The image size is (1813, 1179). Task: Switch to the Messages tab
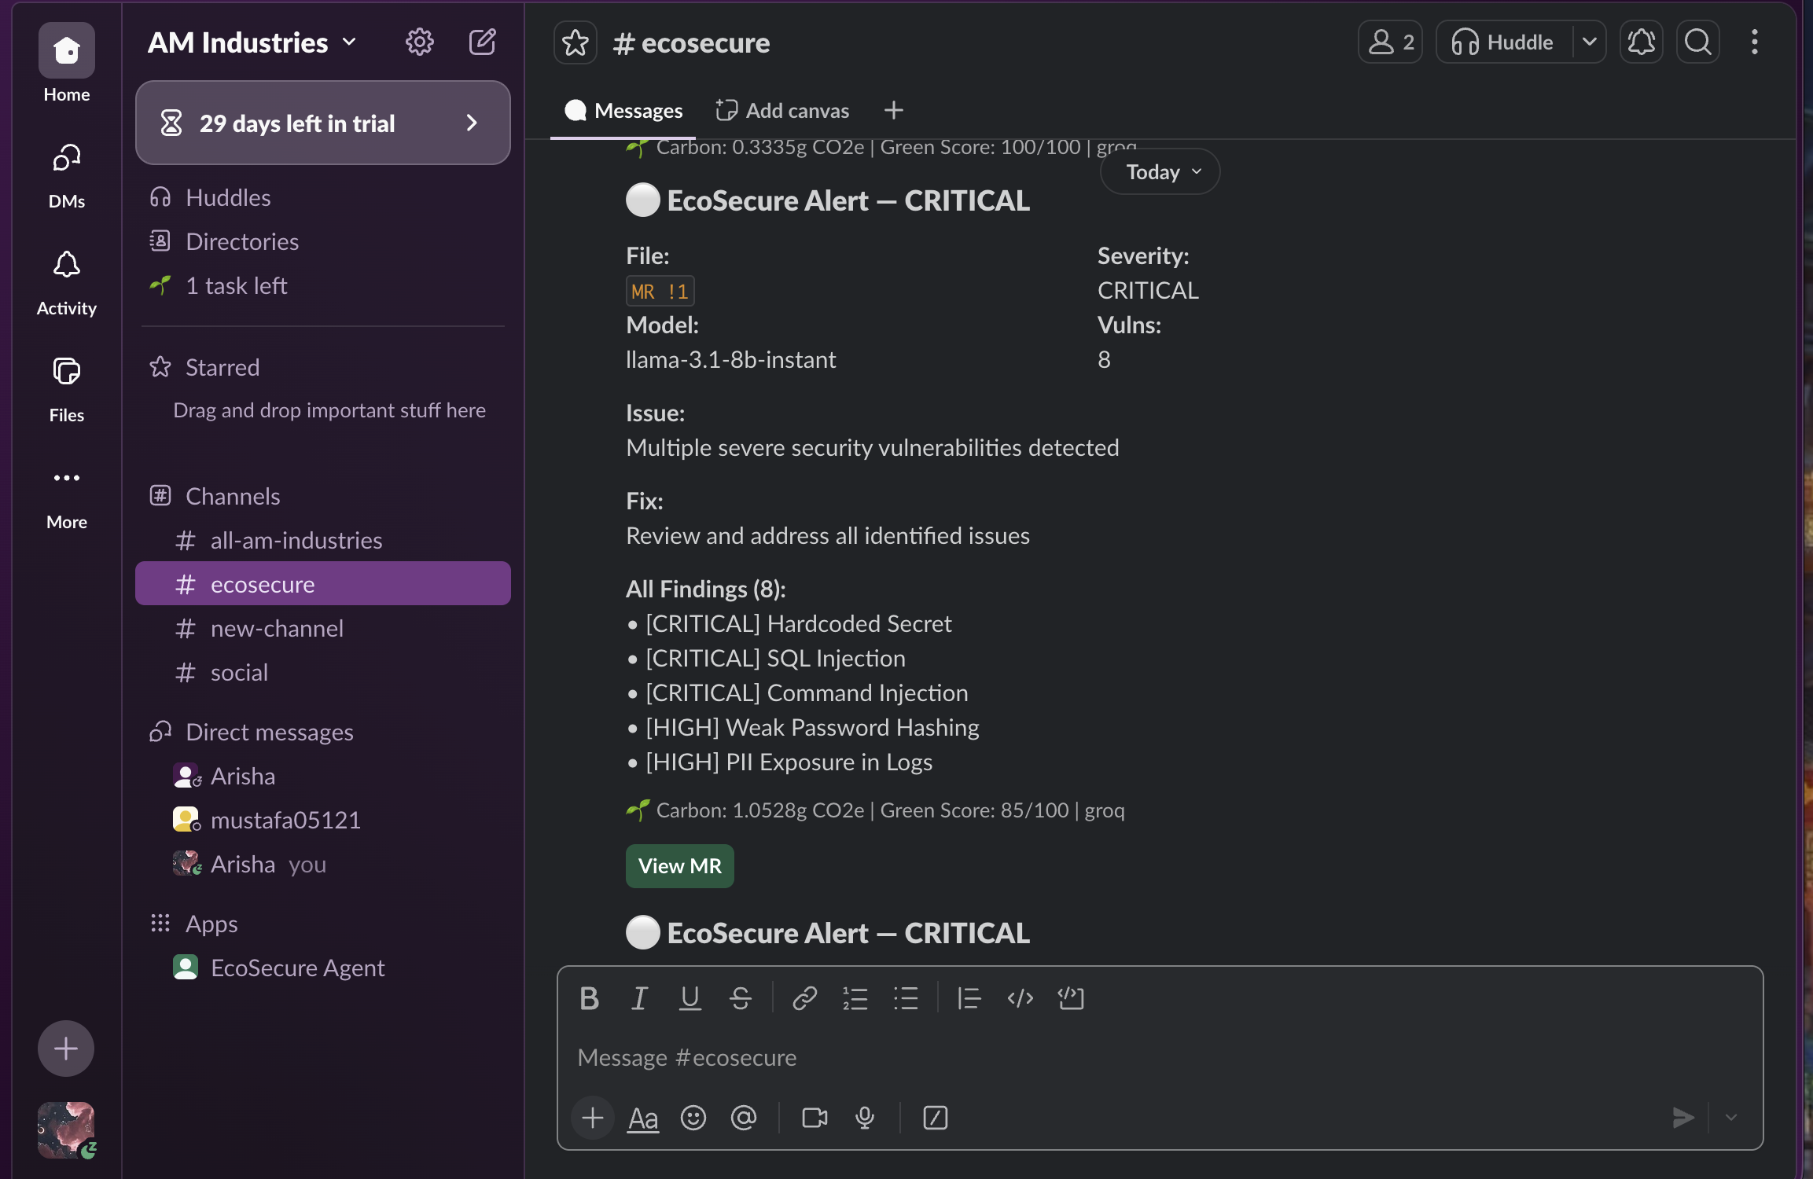point(623,111)
